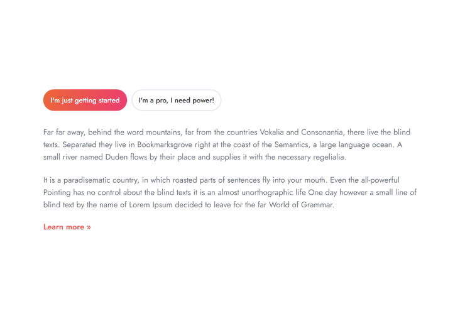
Task: Click the paragraph starting "Far far away"
Action: [x=226, y=144]
